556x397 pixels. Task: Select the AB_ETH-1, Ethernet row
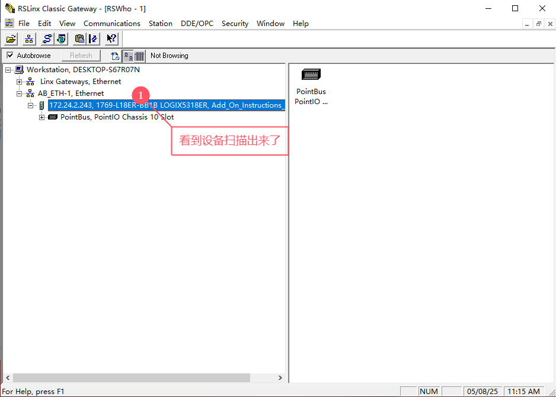point(71,93)
